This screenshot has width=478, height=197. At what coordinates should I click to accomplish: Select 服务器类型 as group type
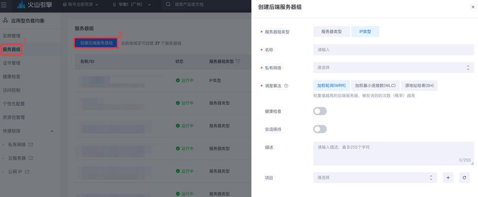point(331,32)
